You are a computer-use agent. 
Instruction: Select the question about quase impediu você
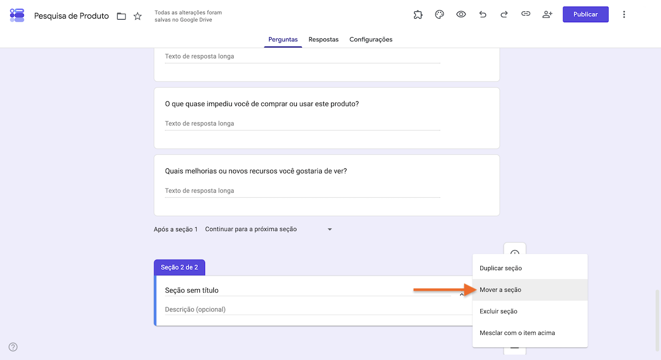[x=327, y=118]
